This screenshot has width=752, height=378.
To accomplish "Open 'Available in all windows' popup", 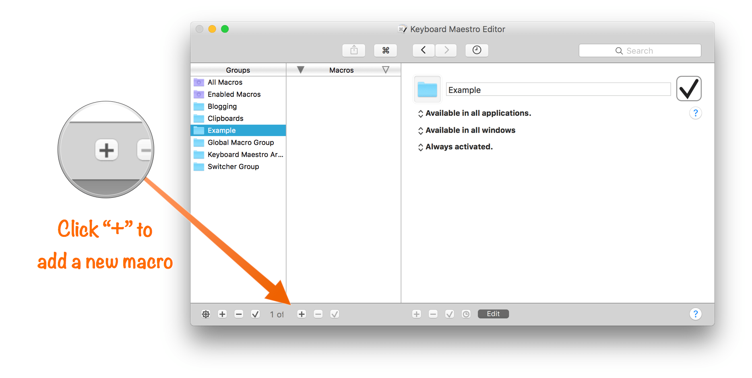I will [x=467, y=130].
